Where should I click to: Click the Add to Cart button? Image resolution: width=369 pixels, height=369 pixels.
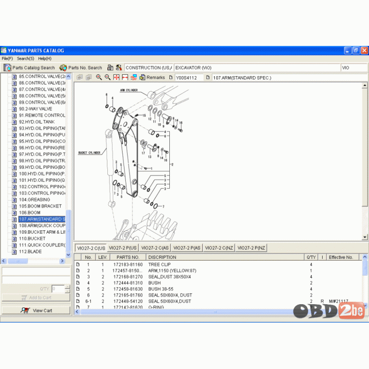coord(36,298)
